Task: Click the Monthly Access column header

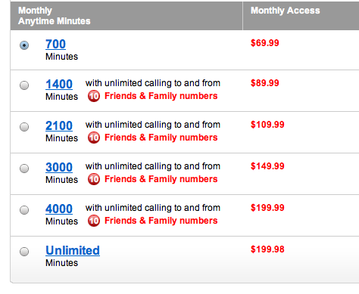Action: (286, 11)
